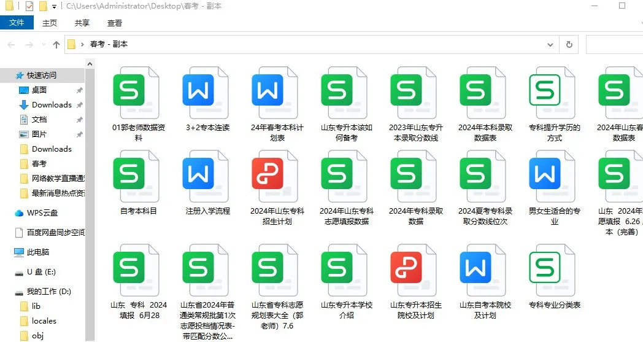Open the 注册入学流程 Word document

pyautogui.click(x=206, y=176)
